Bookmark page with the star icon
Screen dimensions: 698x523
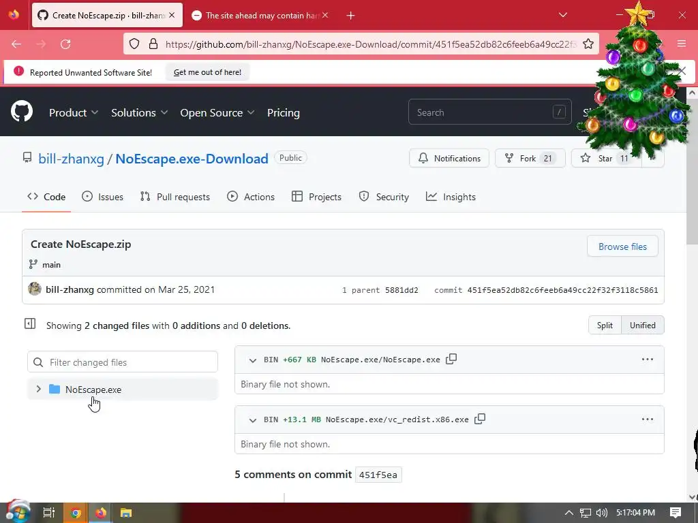click(x=588, y=44)
